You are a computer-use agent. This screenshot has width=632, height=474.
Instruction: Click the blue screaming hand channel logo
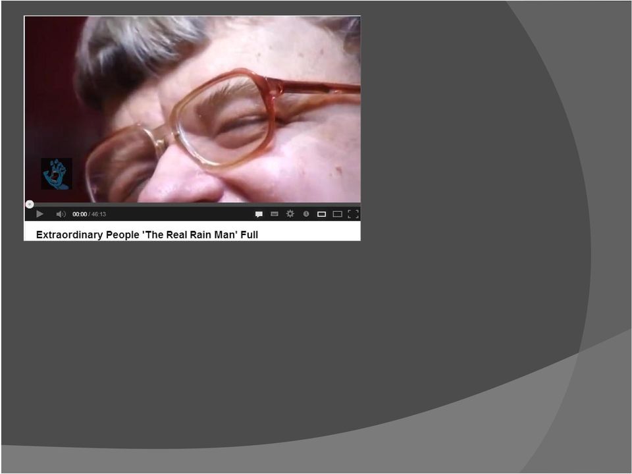[x=57, y=174]
